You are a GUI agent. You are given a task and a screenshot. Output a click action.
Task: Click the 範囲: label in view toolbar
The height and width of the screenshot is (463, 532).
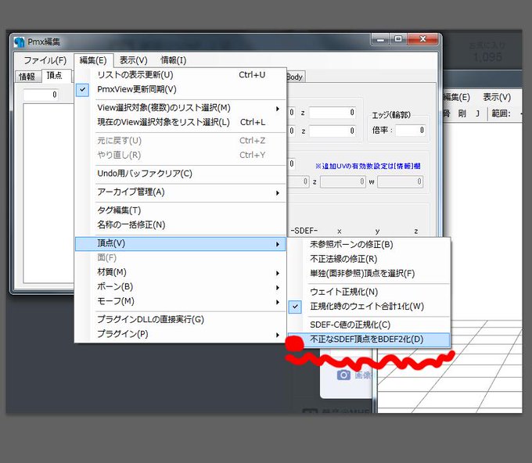501,113
